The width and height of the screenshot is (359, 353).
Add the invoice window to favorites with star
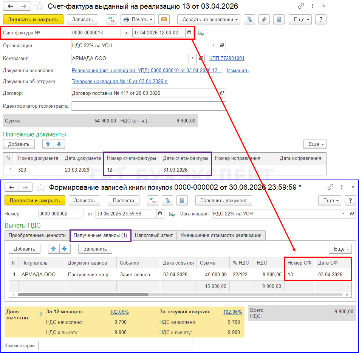pos(39,6)
